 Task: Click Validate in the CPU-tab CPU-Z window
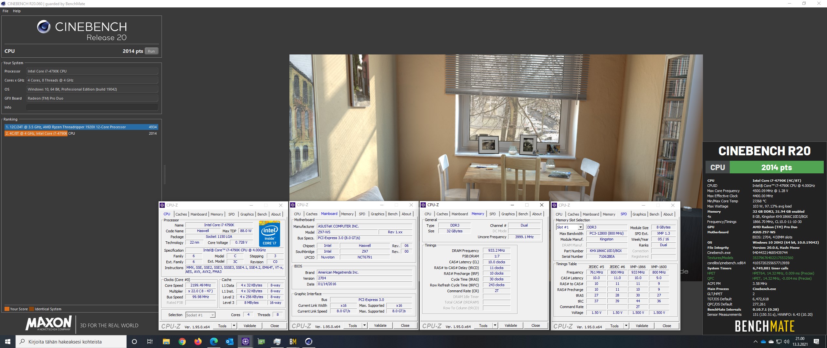[250, 326]
